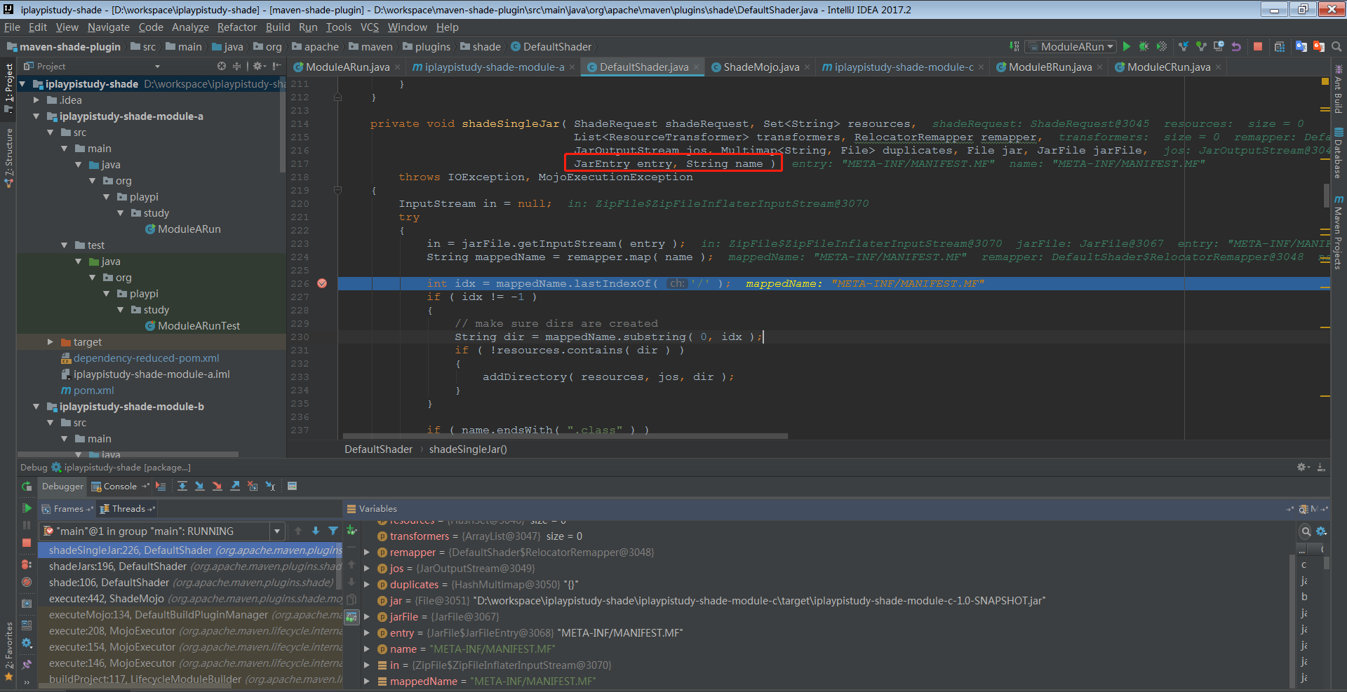The image size is (1347, 692).
Task: Switch to the Threads tab
Action: click(x=128, y=509)
